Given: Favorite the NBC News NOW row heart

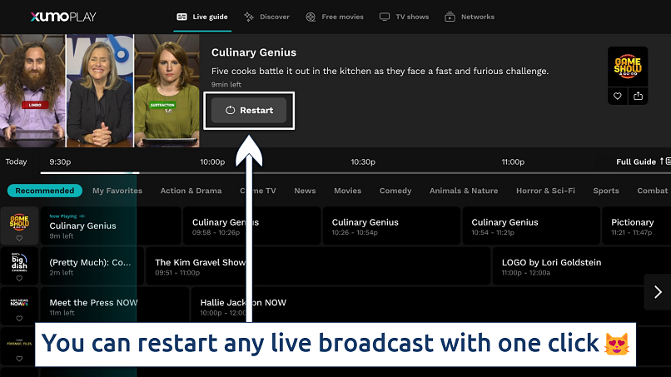Looking at the screenshot, I should coord(19,319).
